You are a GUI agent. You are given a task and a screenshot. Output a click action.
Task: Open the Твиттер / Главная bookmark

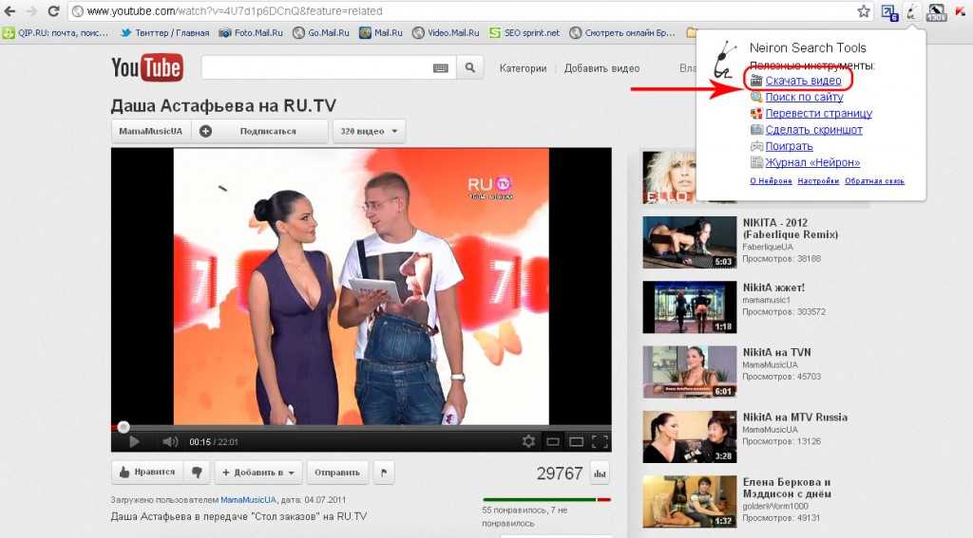tap(164, 33)
